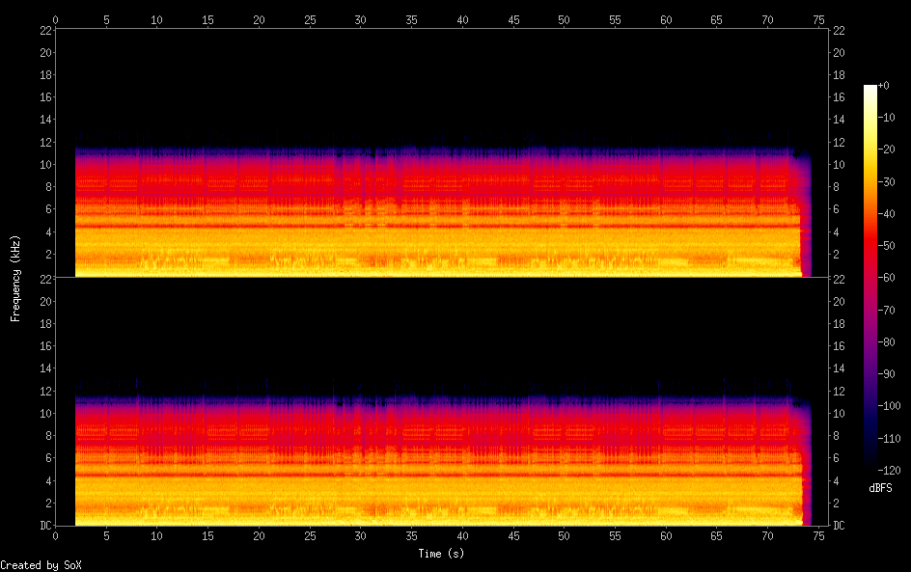The width and height of the screenshot is (911, 572).
Task: Click the "Time (s)" axis label
Action: 443,554
